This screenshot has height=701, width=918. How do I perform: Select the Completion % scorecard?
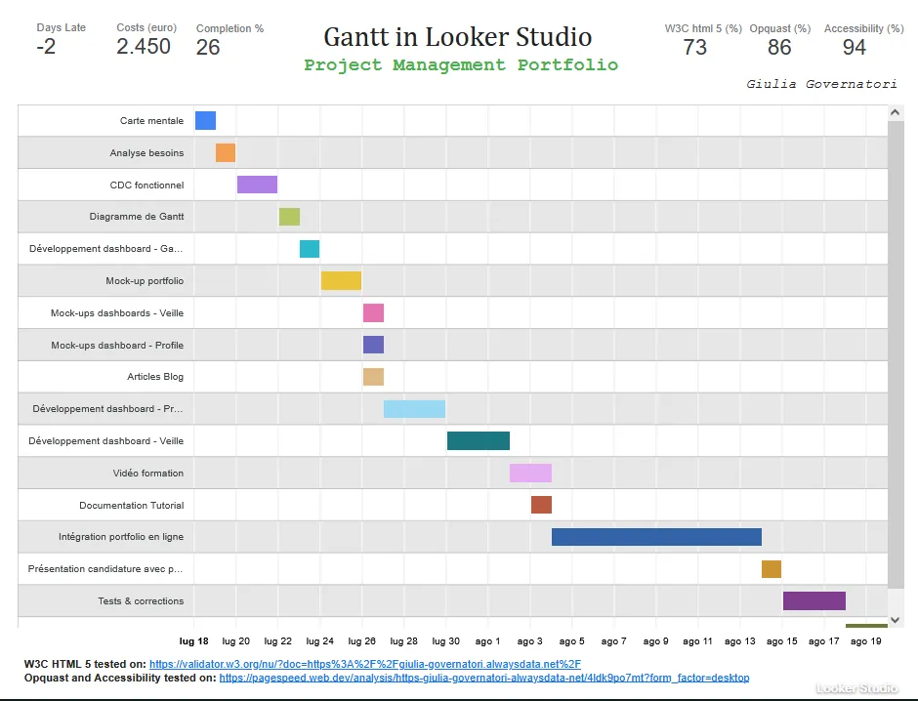[x=229, y=40]
